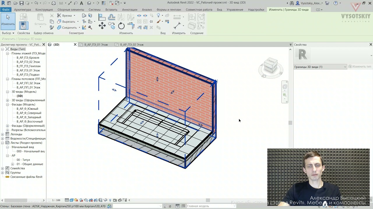
Task: Click the shopping cart icon in the title bar
Action: point(327,3)
